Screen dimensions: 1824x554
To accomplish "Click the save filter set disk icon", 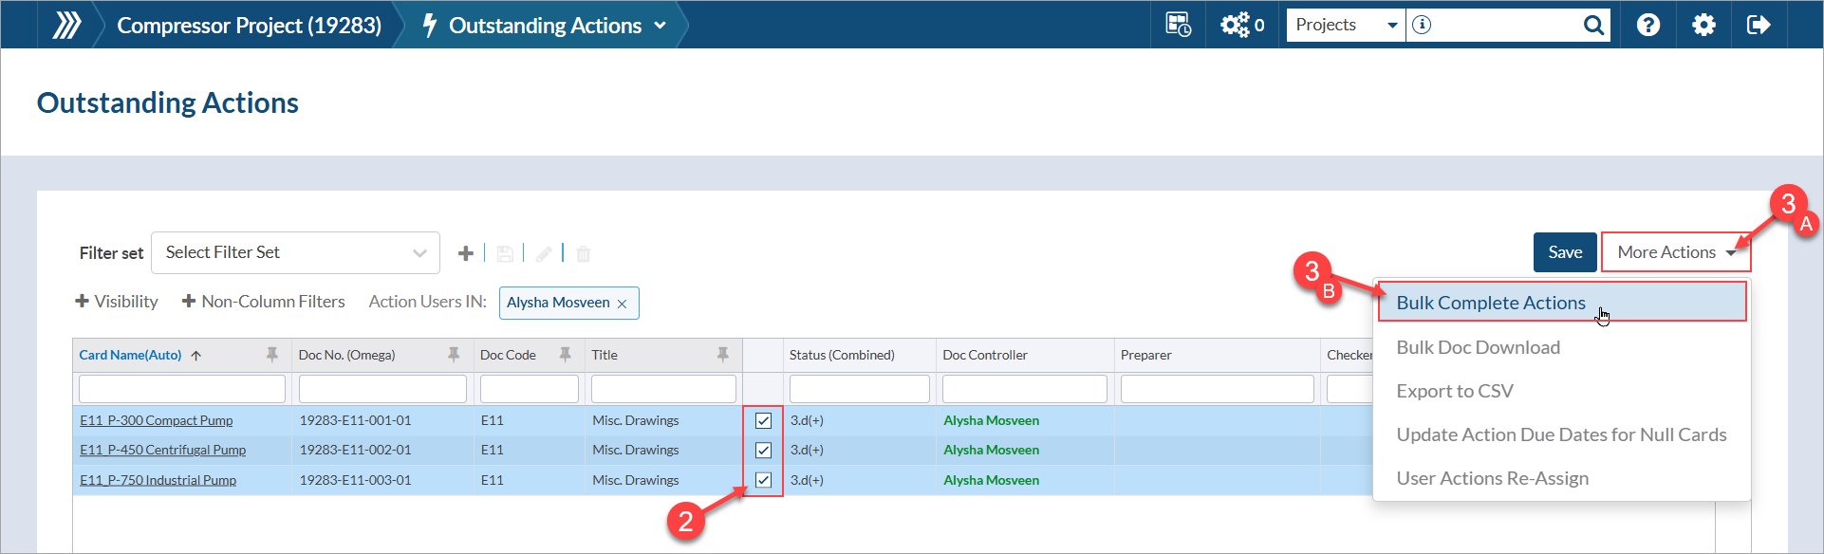I will coord(505,253).
